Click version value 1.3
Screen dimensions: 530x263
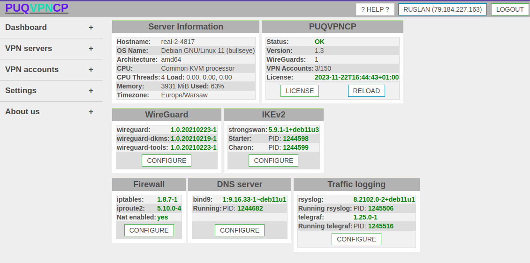click(x=319, y=51)
